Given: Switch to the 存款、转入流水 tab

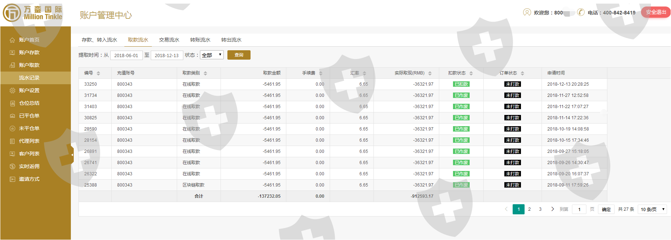Looking at the screenshot, I should [x=99, y=40].
